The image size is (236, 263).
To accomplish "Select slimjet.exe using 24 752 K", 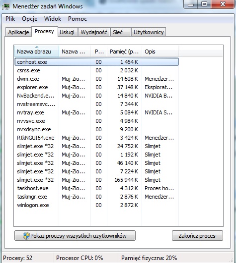I will (x=96, y=146).
